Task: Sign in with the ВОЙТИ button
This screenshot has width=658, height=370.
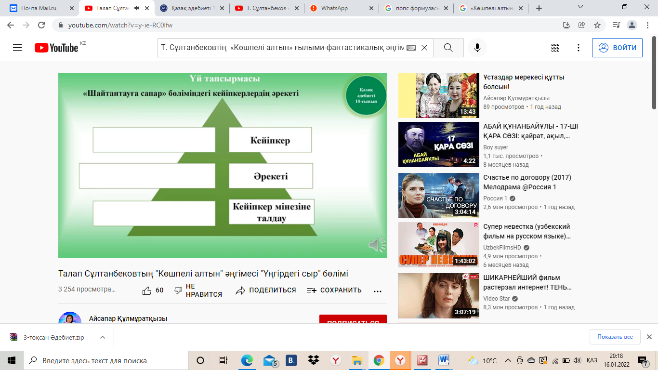Action: (617, 48)
